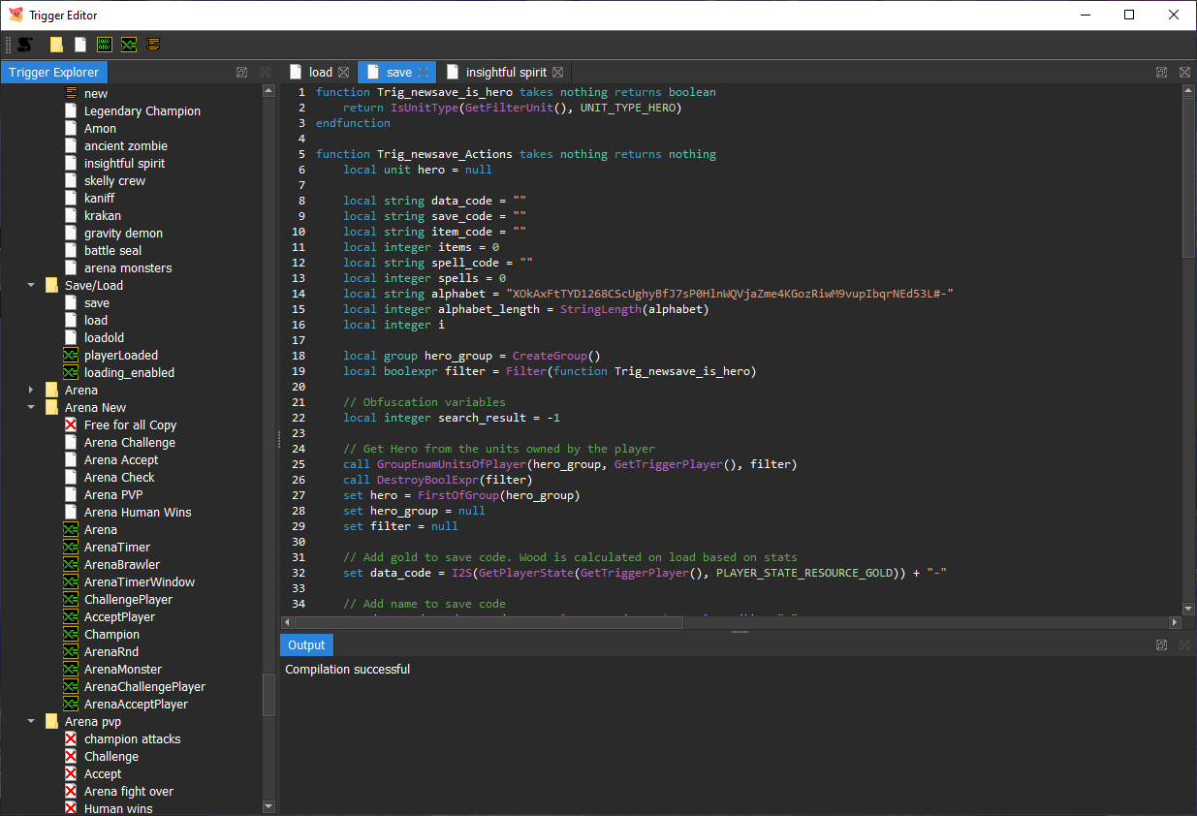Select the Arena fight over trigger

129,792
